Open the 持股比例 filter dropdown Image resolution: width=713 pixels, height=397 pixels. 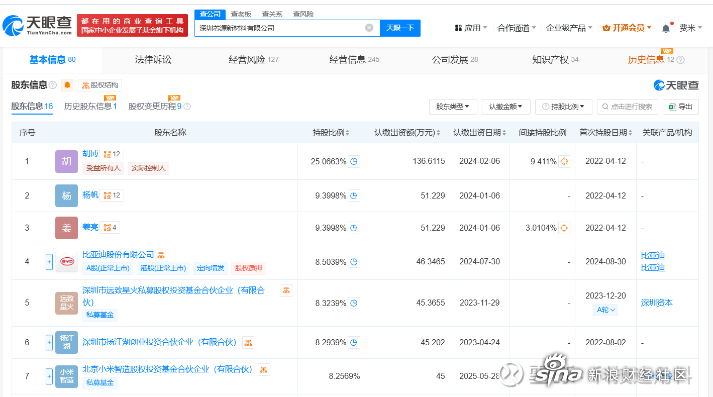[x=564, y=107]
